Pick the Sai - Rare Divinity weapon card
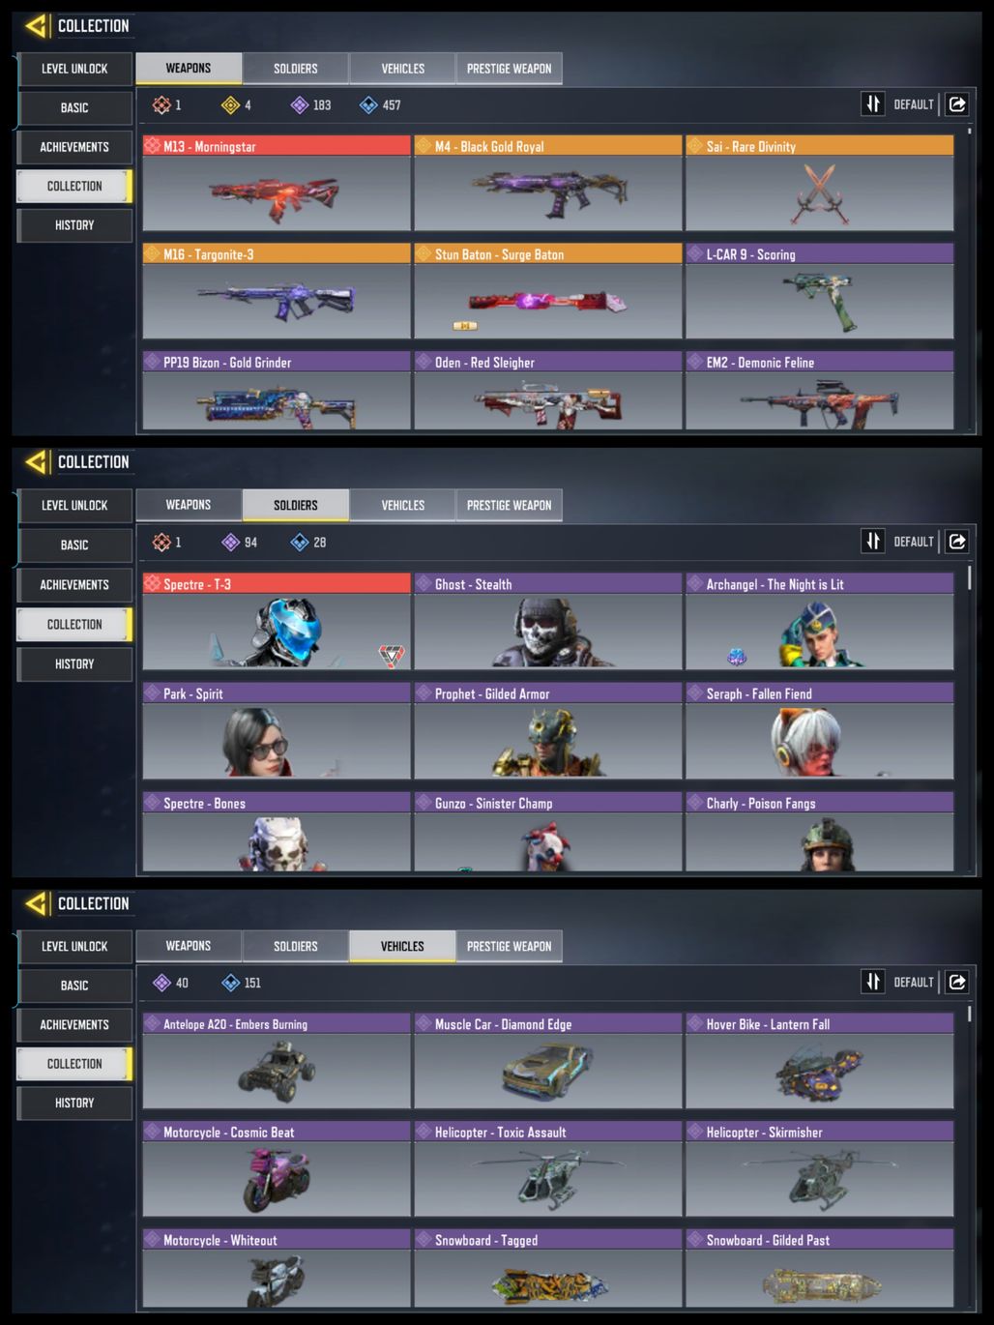994x1325 pixels. (x=820, y=183)
